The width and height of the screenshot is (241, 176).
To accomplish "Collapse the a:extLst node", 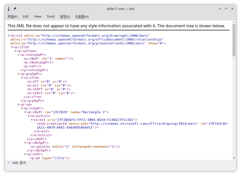I will tap(29, 116).
